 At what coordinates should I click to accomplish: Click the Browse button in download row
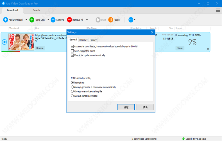click(40, 48)
